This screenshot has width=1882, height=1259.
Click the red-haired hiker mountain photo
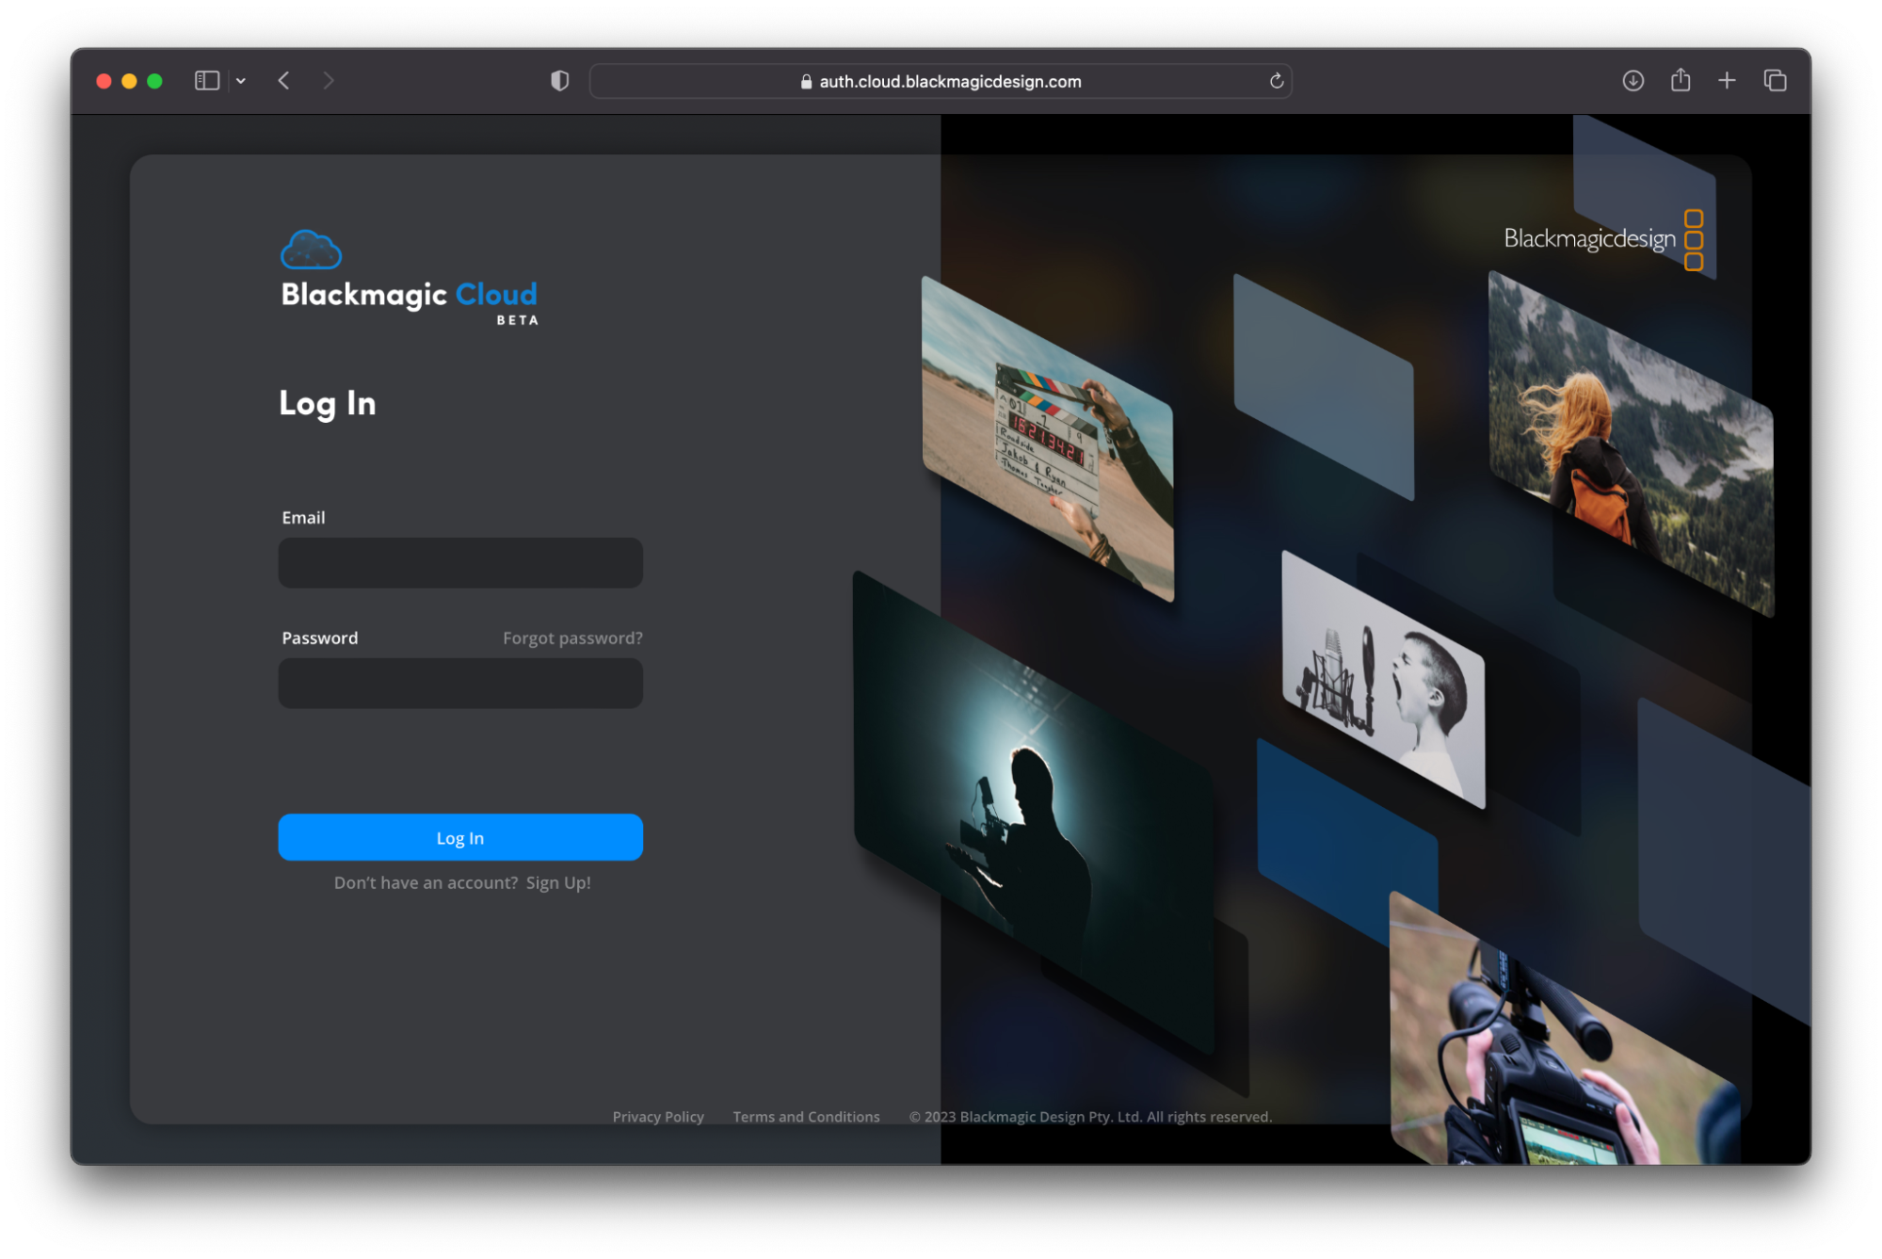[x=1631, y=444]
